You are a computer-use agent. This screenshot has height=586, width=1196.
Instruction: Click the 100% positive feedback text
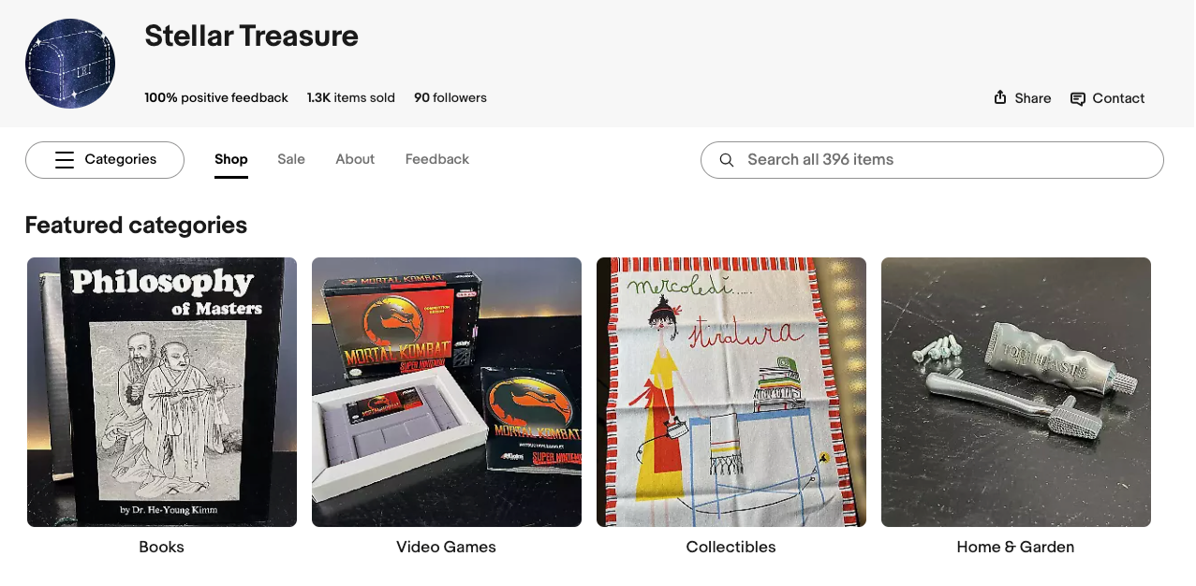[x=216, y=97]
